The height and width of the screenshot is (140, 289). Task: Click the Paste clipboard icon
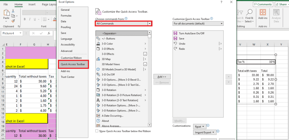6,12
